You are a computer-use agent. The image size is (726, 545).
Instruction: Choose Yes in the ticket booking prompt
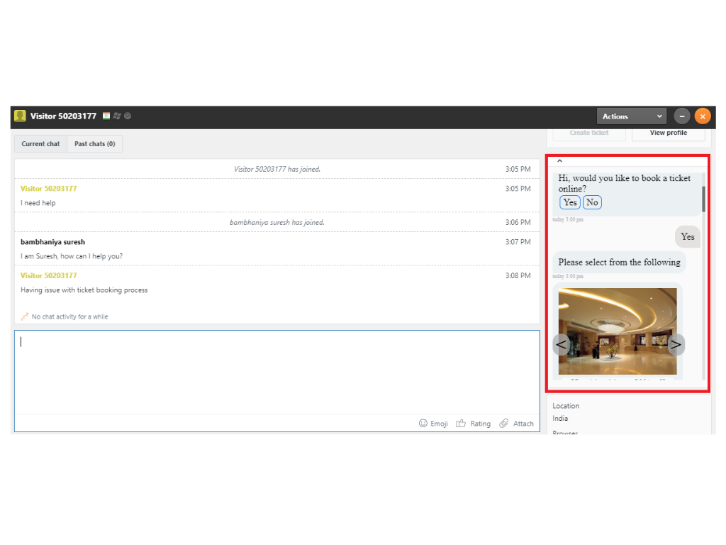(x=570, y=202)
